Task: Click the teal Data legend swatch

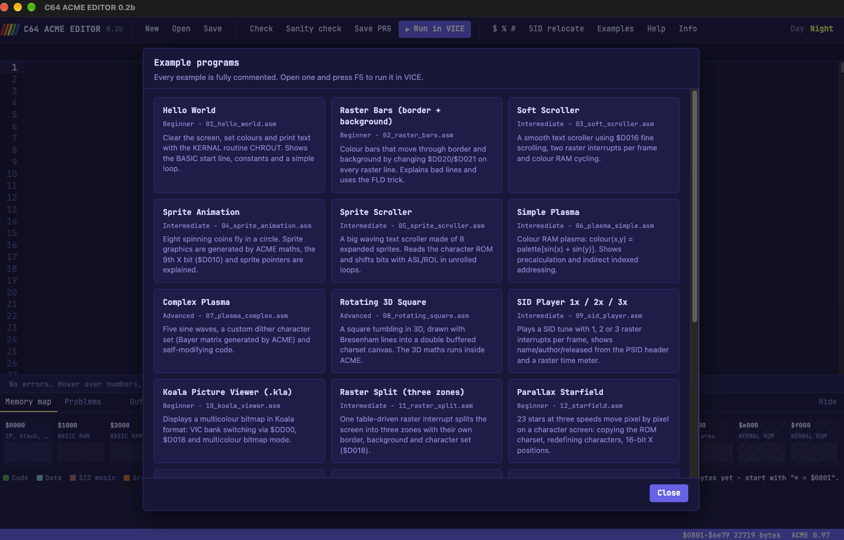Action: (x=39, y=478)
